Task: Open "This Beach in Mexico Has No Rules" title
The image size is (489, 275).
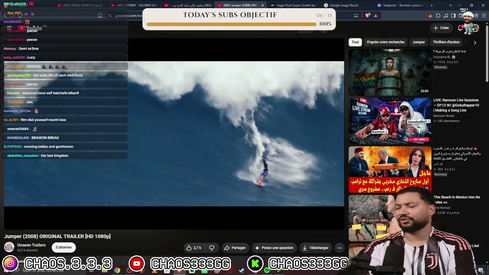Action: (457, 199)
